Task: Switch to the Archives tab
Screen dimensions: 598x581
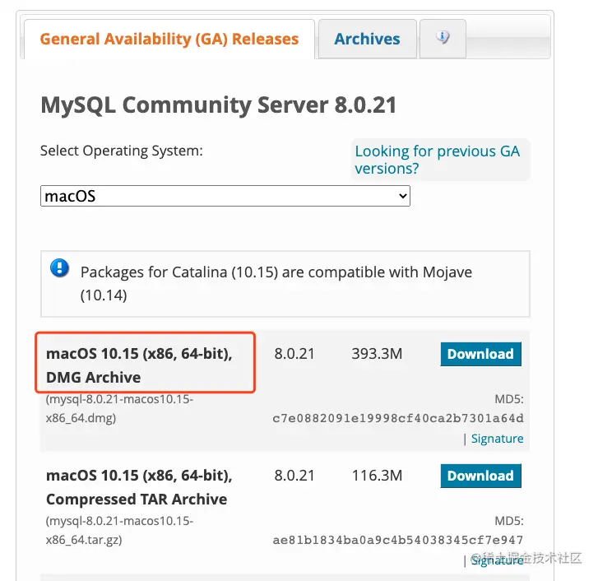Action: [x=367, y=39]
